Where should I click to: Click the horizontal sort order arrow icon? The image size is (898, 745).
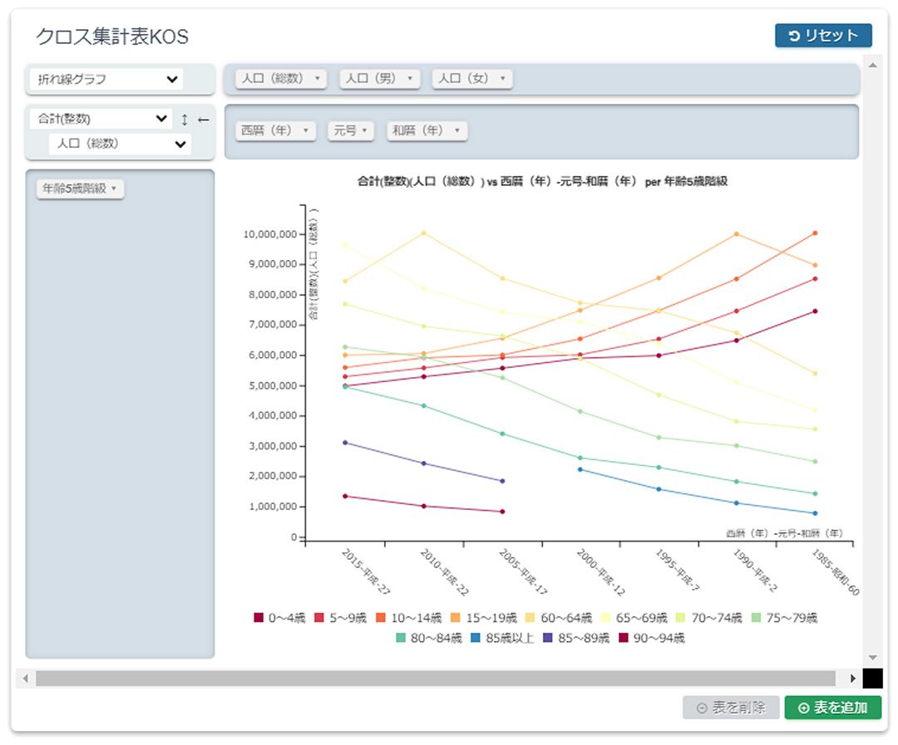(203, 120)
